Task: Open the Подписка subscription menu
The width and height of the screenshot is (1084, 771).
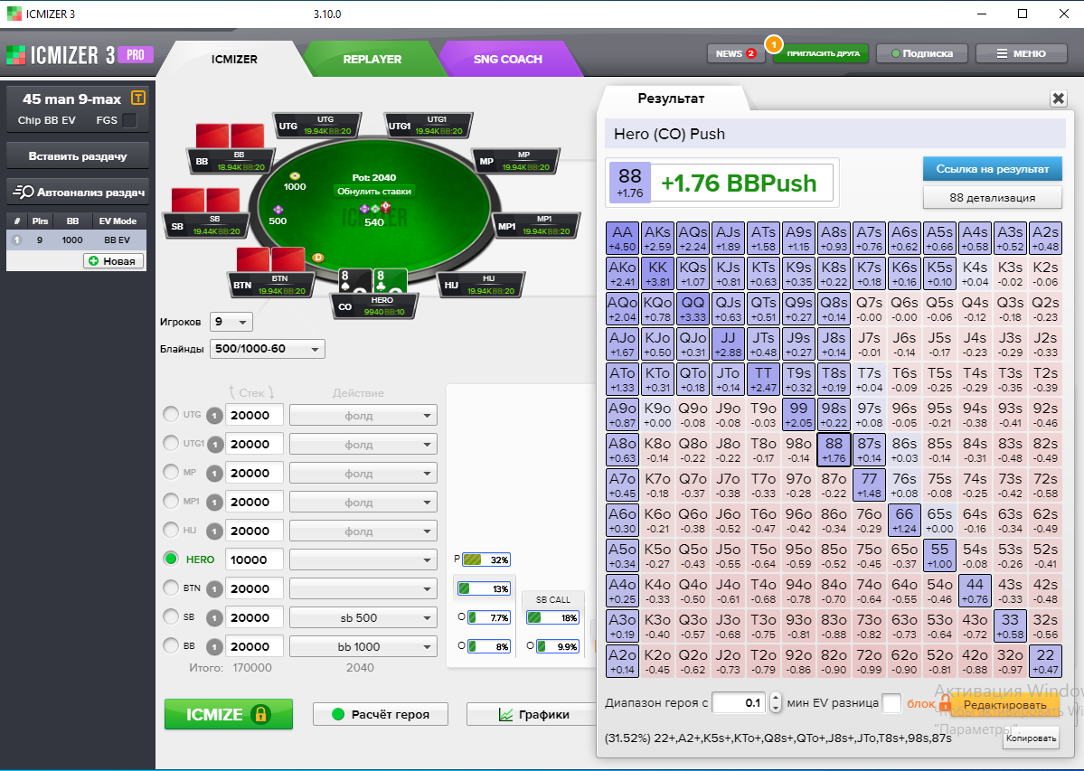Action: point(921,53)
